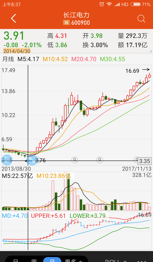The image size is (153, 262).
Task: Tap the end date 2017/11/13
Action: click(x=137, y=169)
